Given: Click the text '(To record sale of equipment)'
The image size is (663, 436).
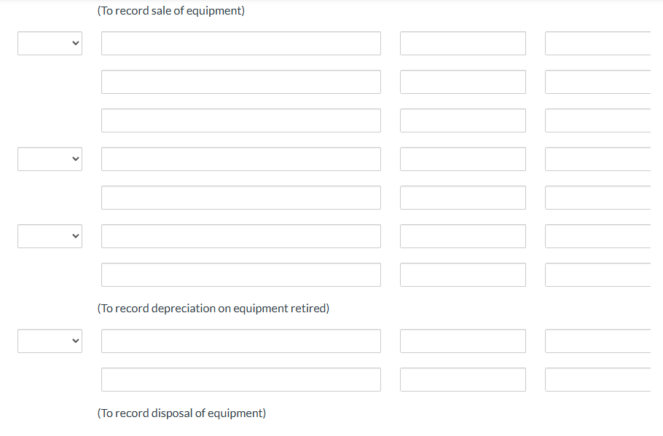Looking at the screenshot, I should click(x=171, y=10).
